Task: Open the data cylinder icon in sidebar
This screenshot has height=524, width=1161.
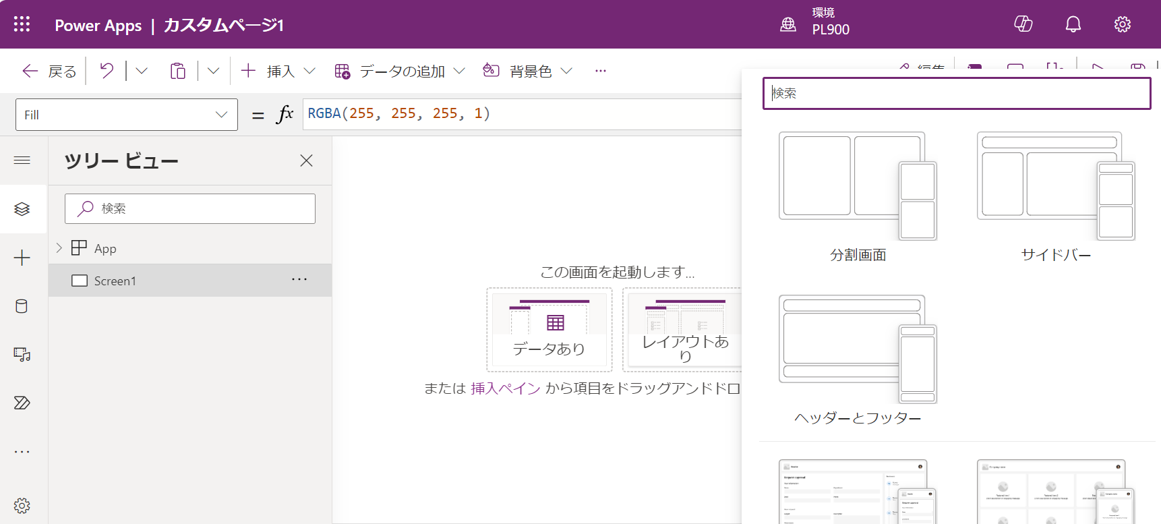Action: 22,306
